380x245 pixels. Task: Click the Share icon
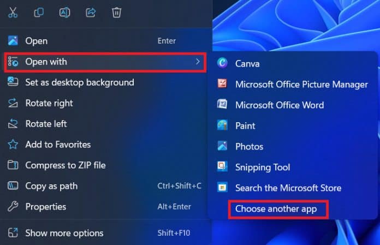pos(91,12)
